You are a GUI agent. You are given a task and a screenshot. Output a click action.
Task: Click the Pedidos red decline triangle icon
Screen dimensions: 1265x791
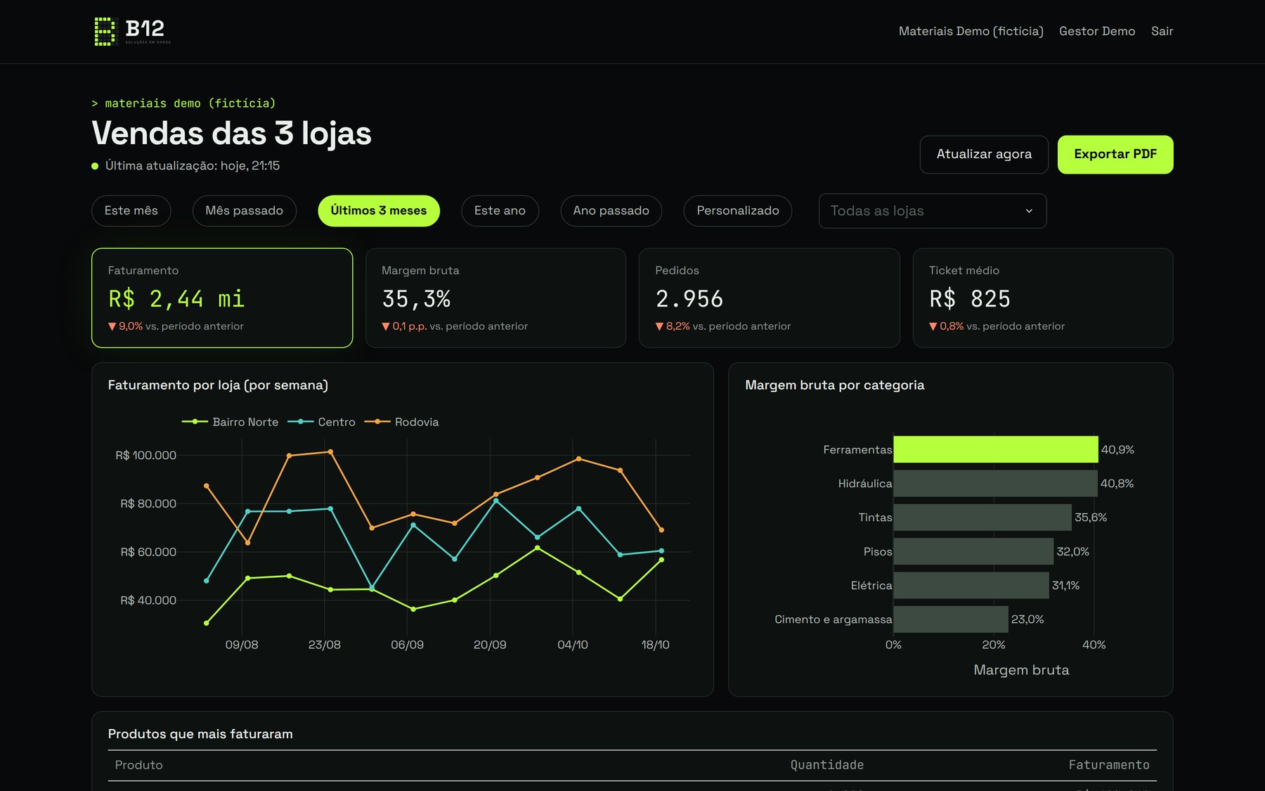pos(659,326)
